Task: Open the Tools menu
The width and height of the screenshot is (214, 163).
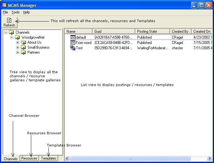Action: pyautogui.click(x=16, y=12)
